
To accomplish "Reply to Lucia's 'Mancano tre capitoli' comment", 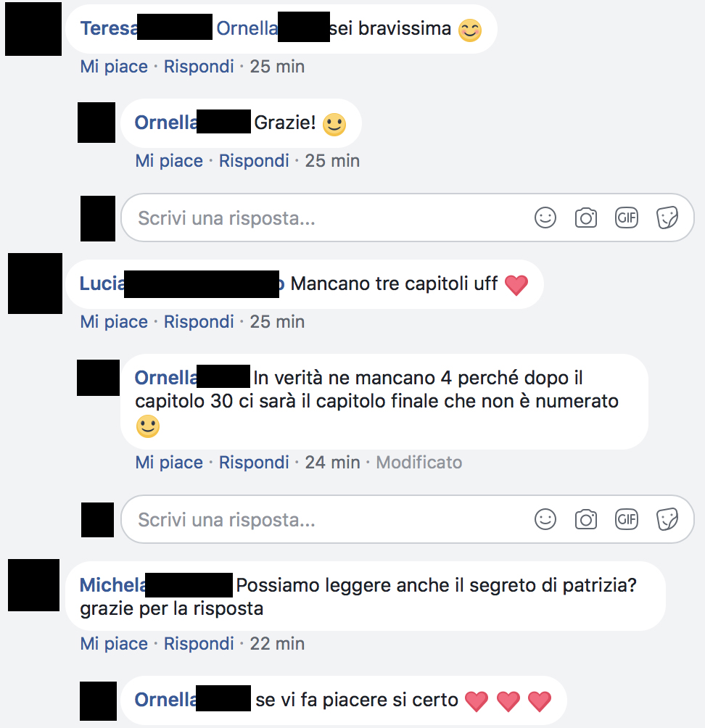I will (199, 321).
